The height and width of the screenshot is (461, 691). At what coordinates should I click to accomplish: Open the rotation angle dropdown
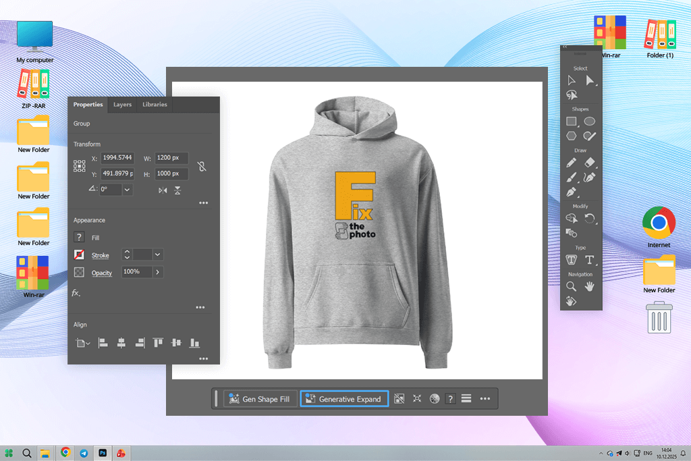coord(127,190)
